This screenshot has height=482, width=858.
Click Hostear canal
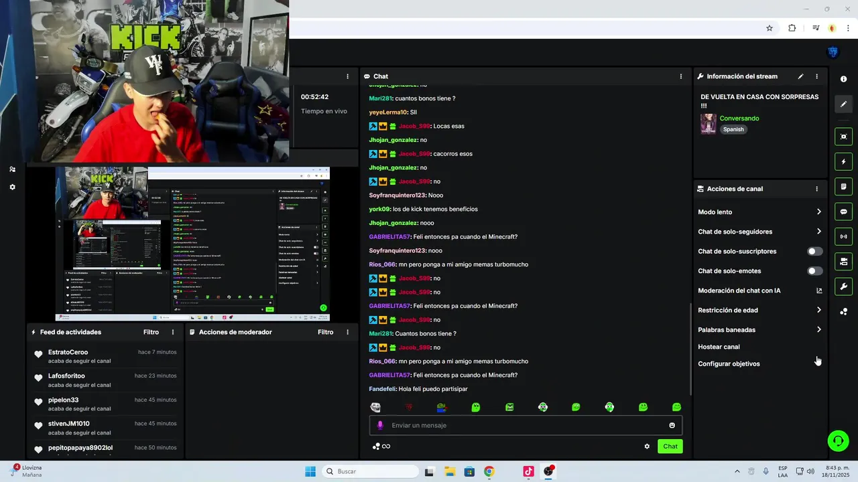click(x=719, y=347)
